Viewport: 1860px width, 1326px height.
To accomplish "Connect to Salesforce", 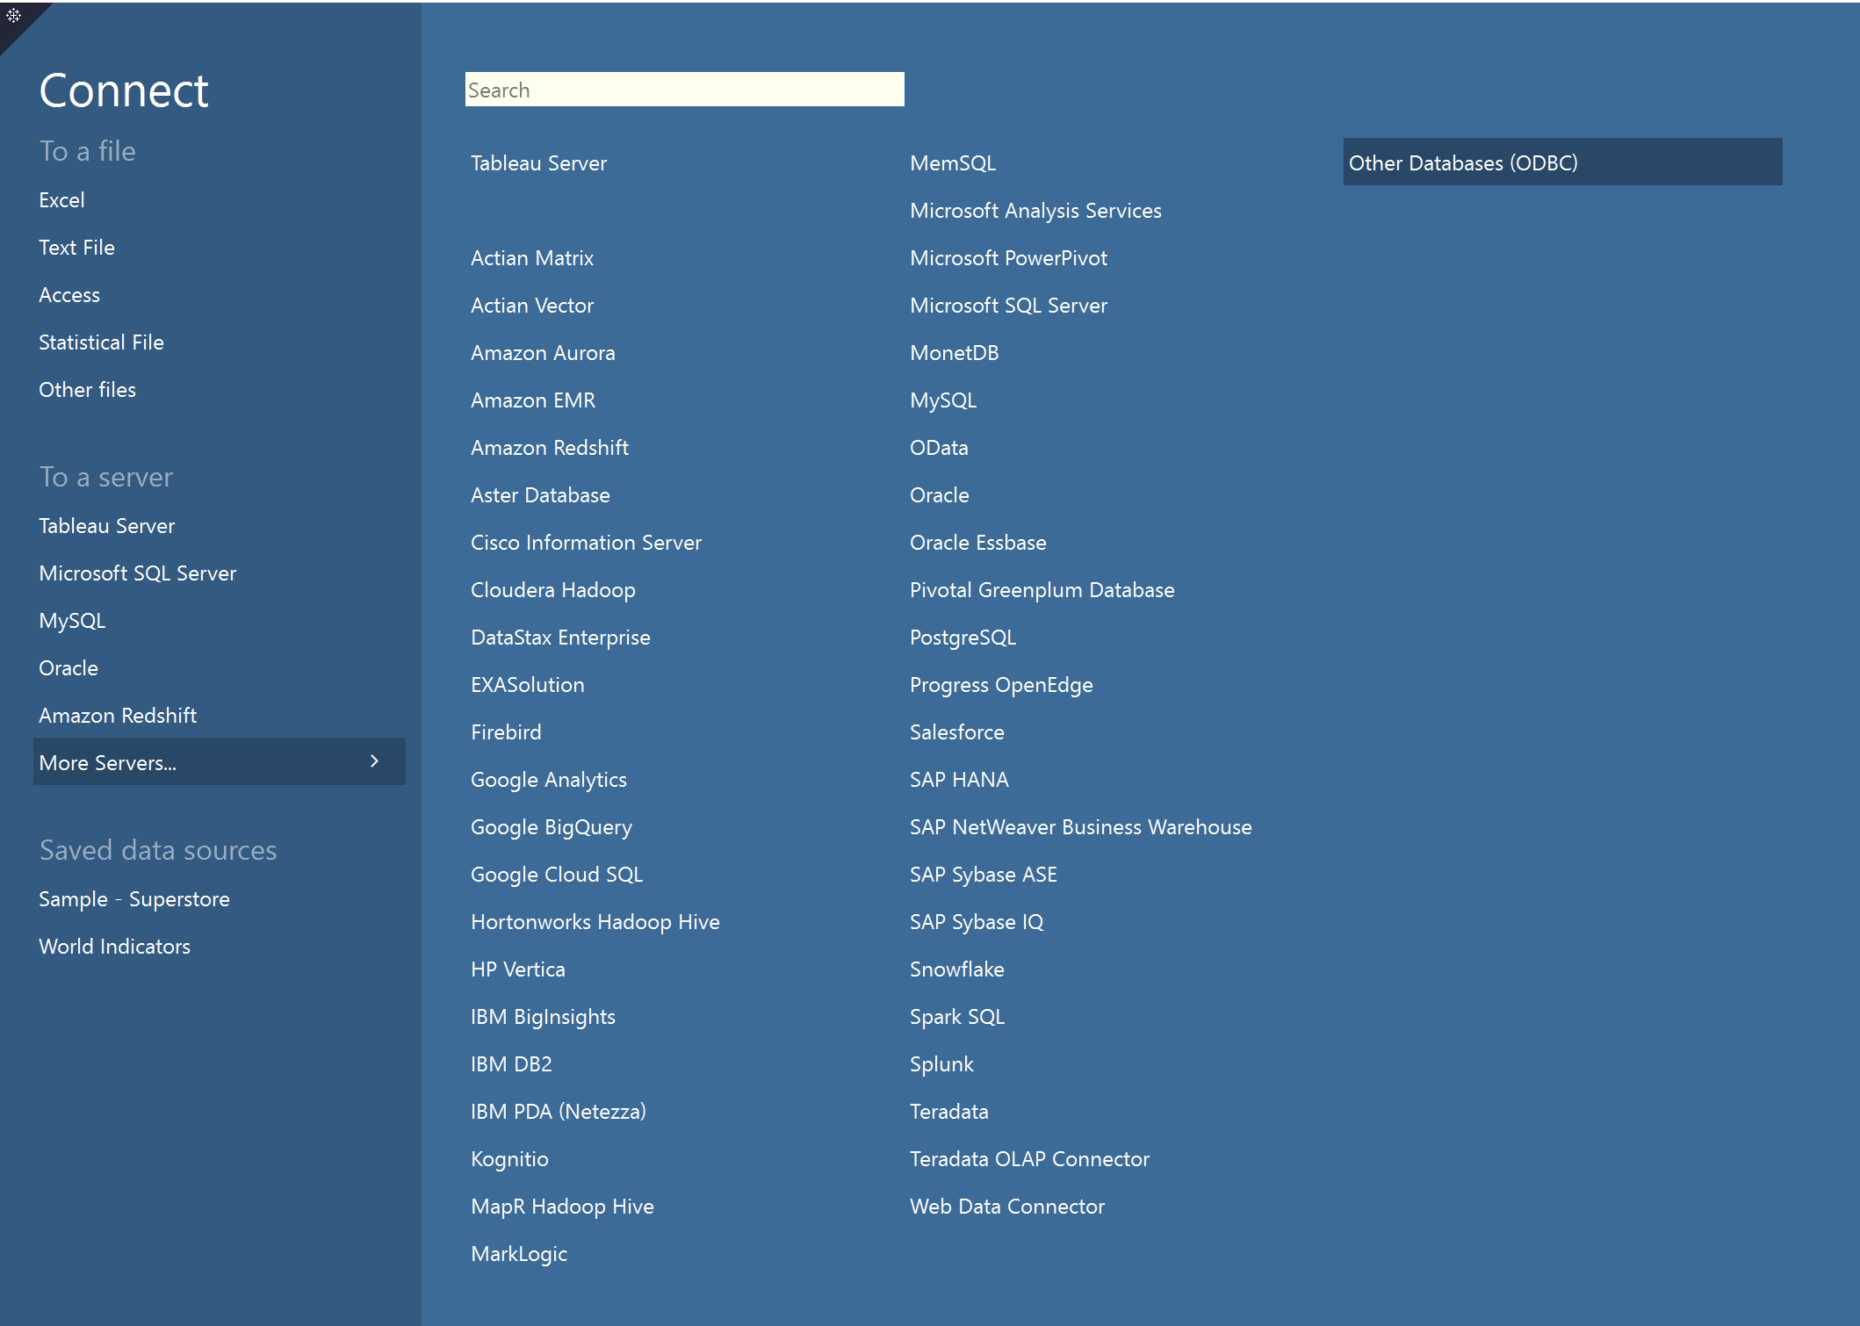I will point(956,731).
